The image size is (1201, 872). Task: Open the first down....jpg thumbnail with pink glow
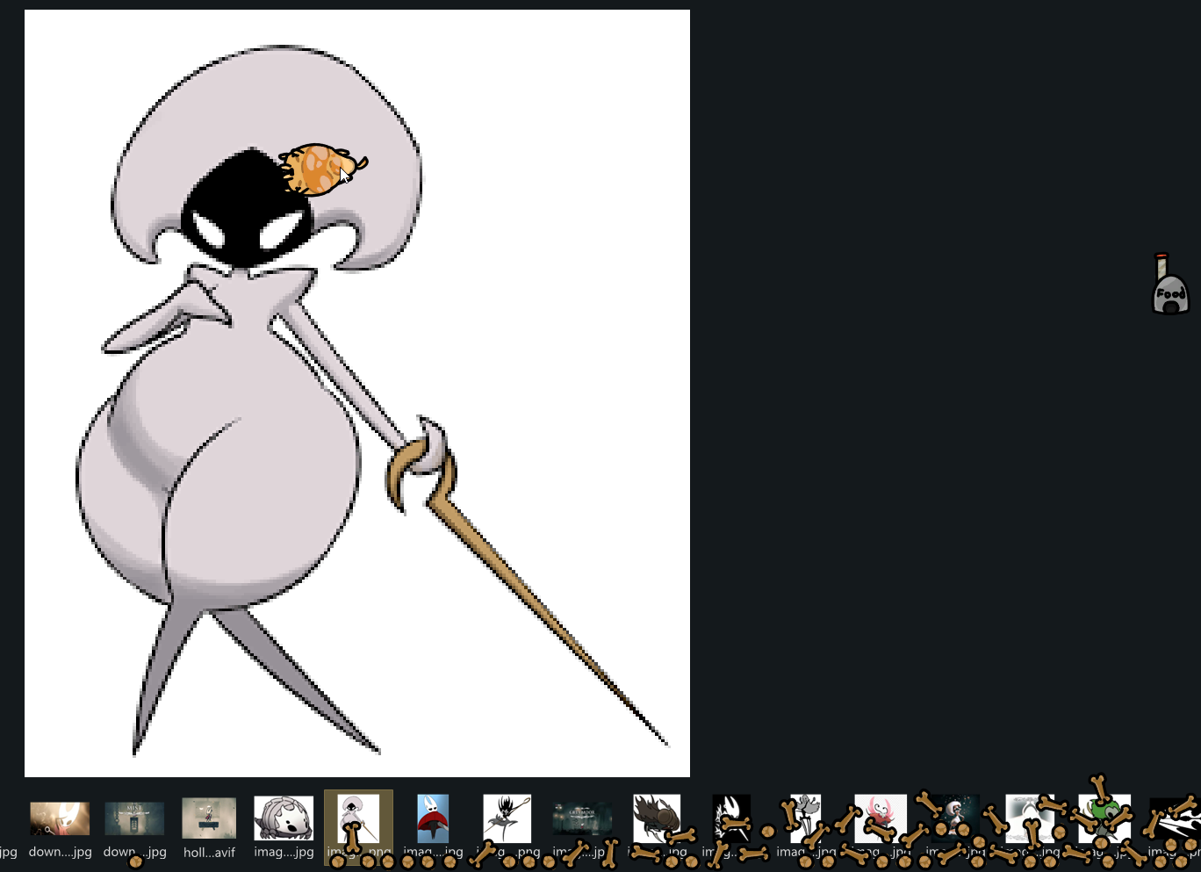pos(60,818)
